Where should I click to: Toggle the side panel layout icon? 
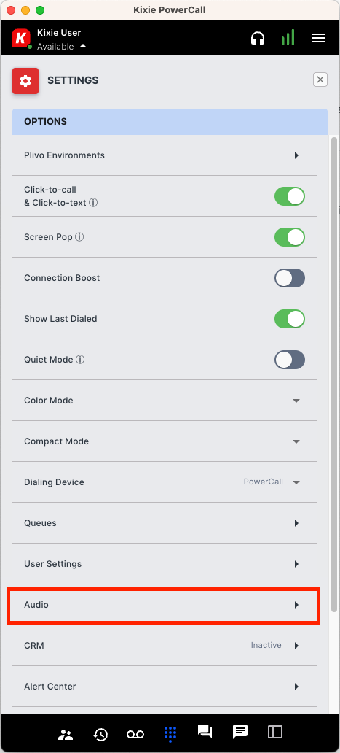coord(275,732)
